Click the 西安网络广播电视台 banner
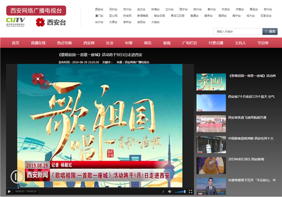The width and height of the screenshot is (282, 197). point(36,10)
